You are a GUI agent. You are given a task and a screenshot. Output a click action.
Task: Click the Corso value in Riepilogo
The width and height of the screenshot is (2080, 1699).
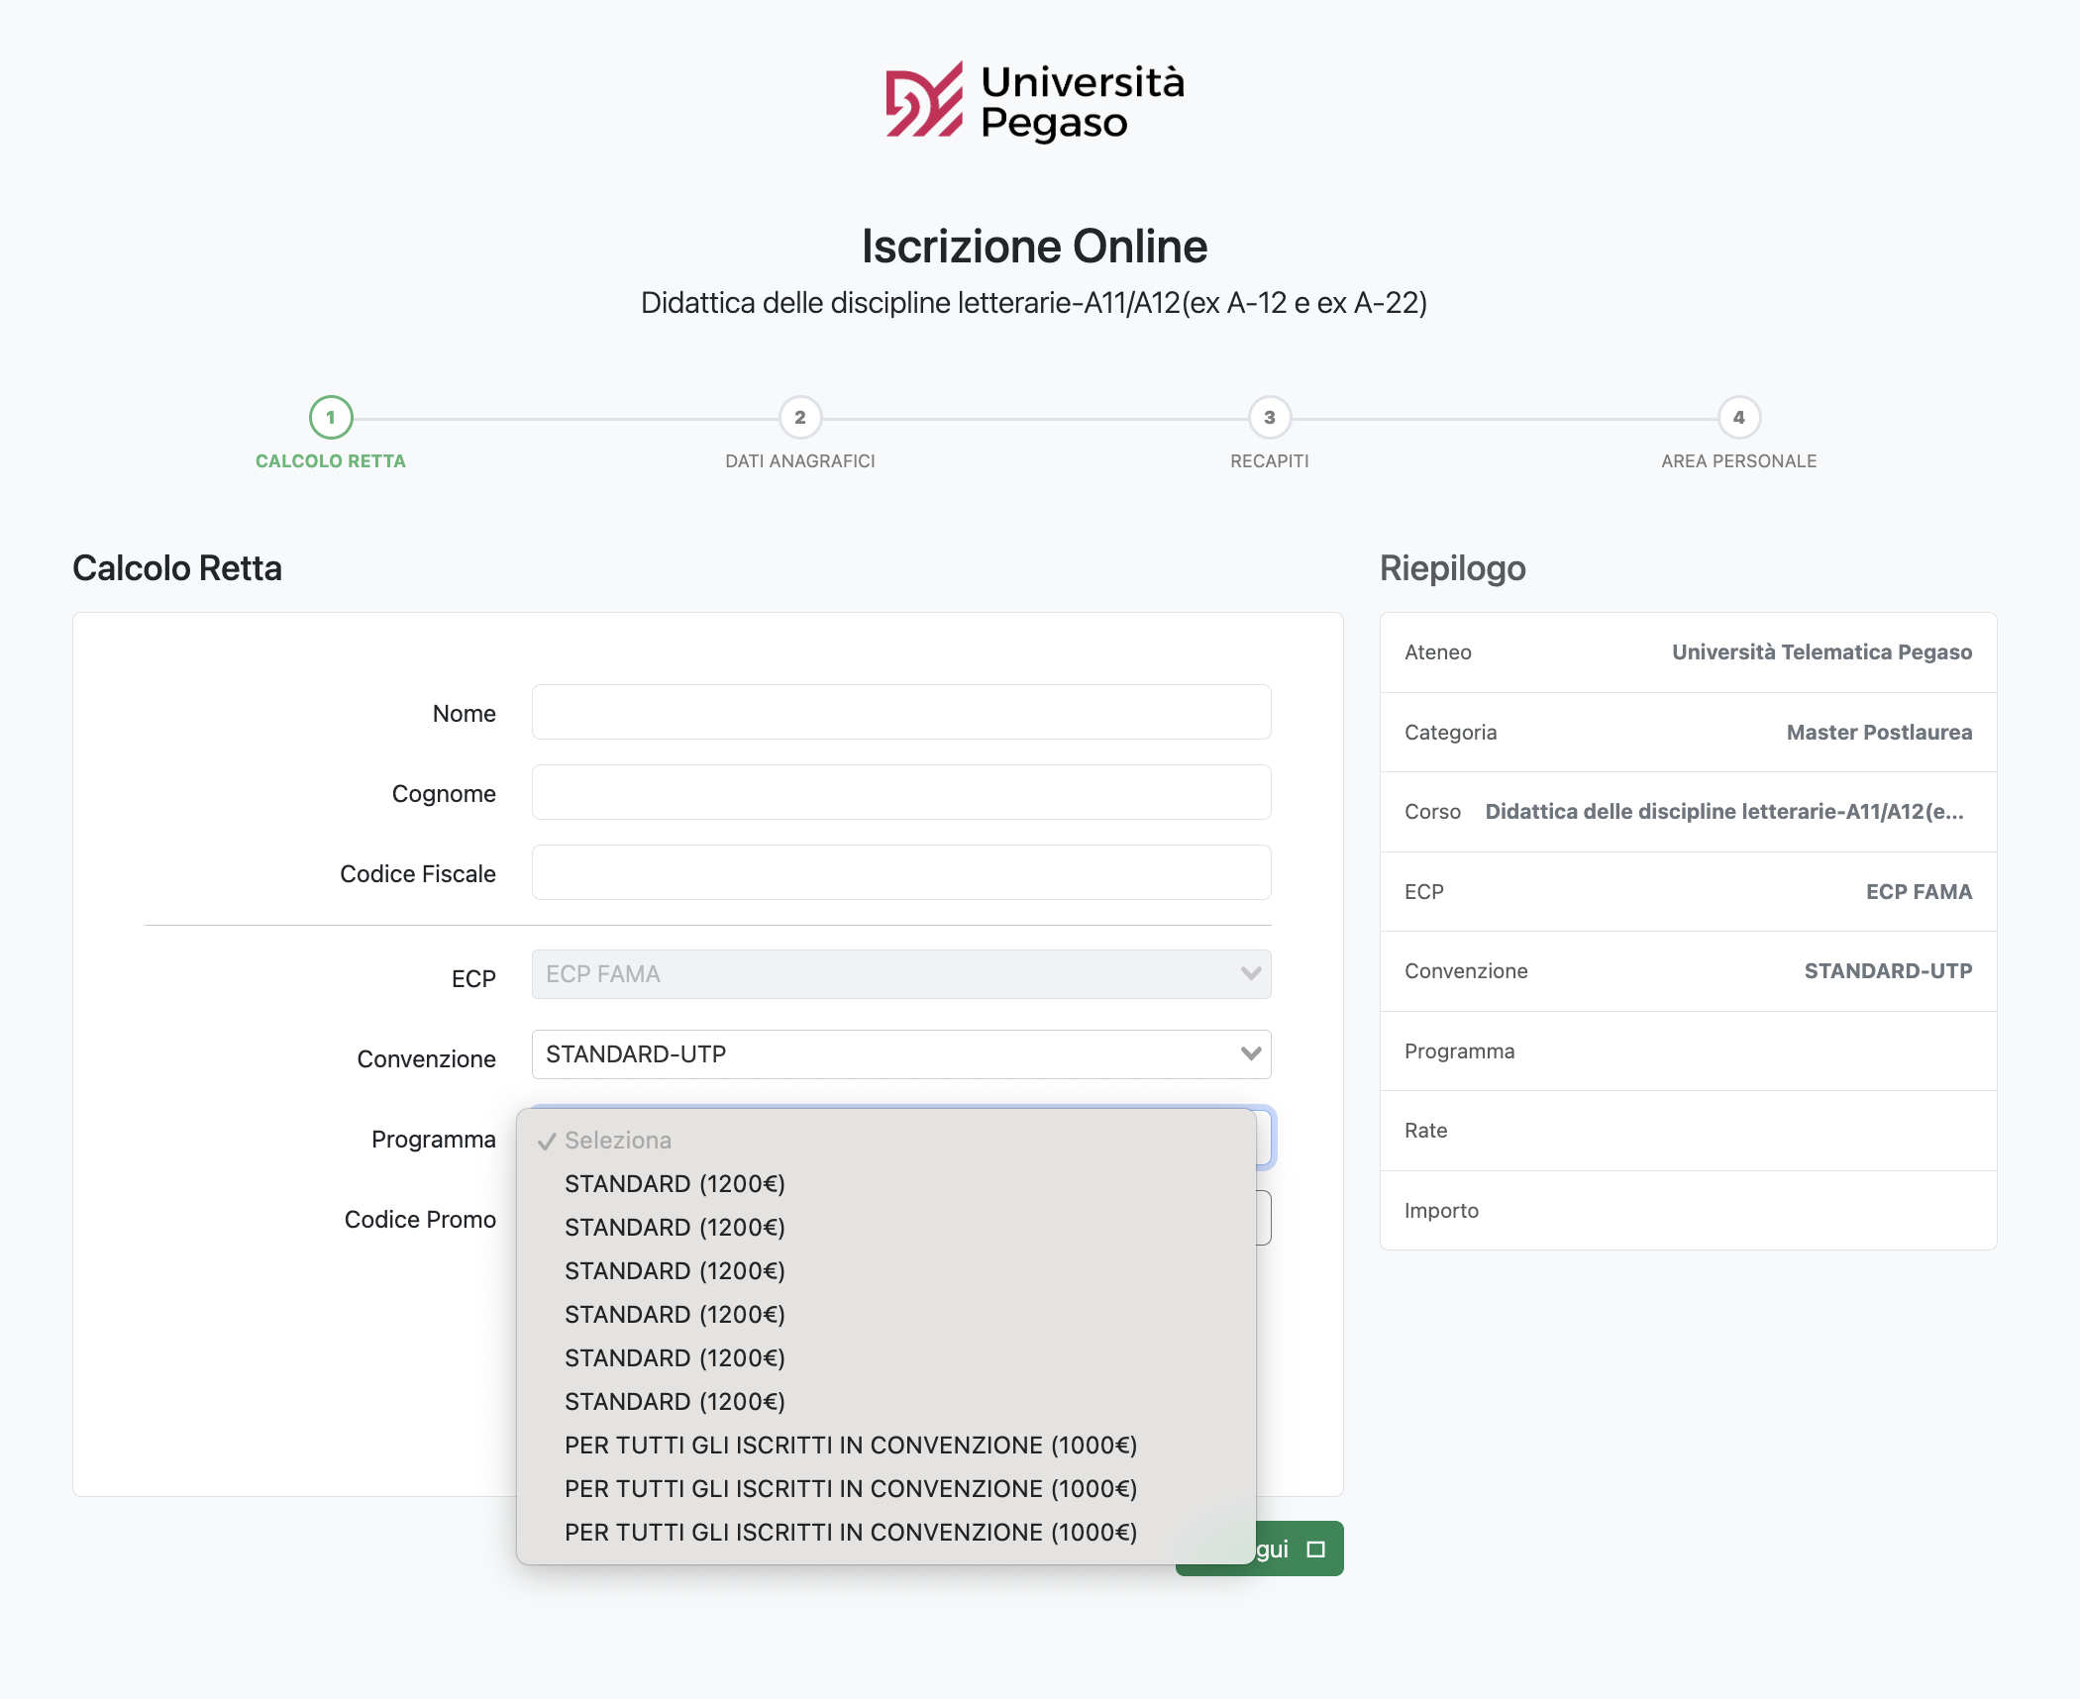click(1723, 812)
